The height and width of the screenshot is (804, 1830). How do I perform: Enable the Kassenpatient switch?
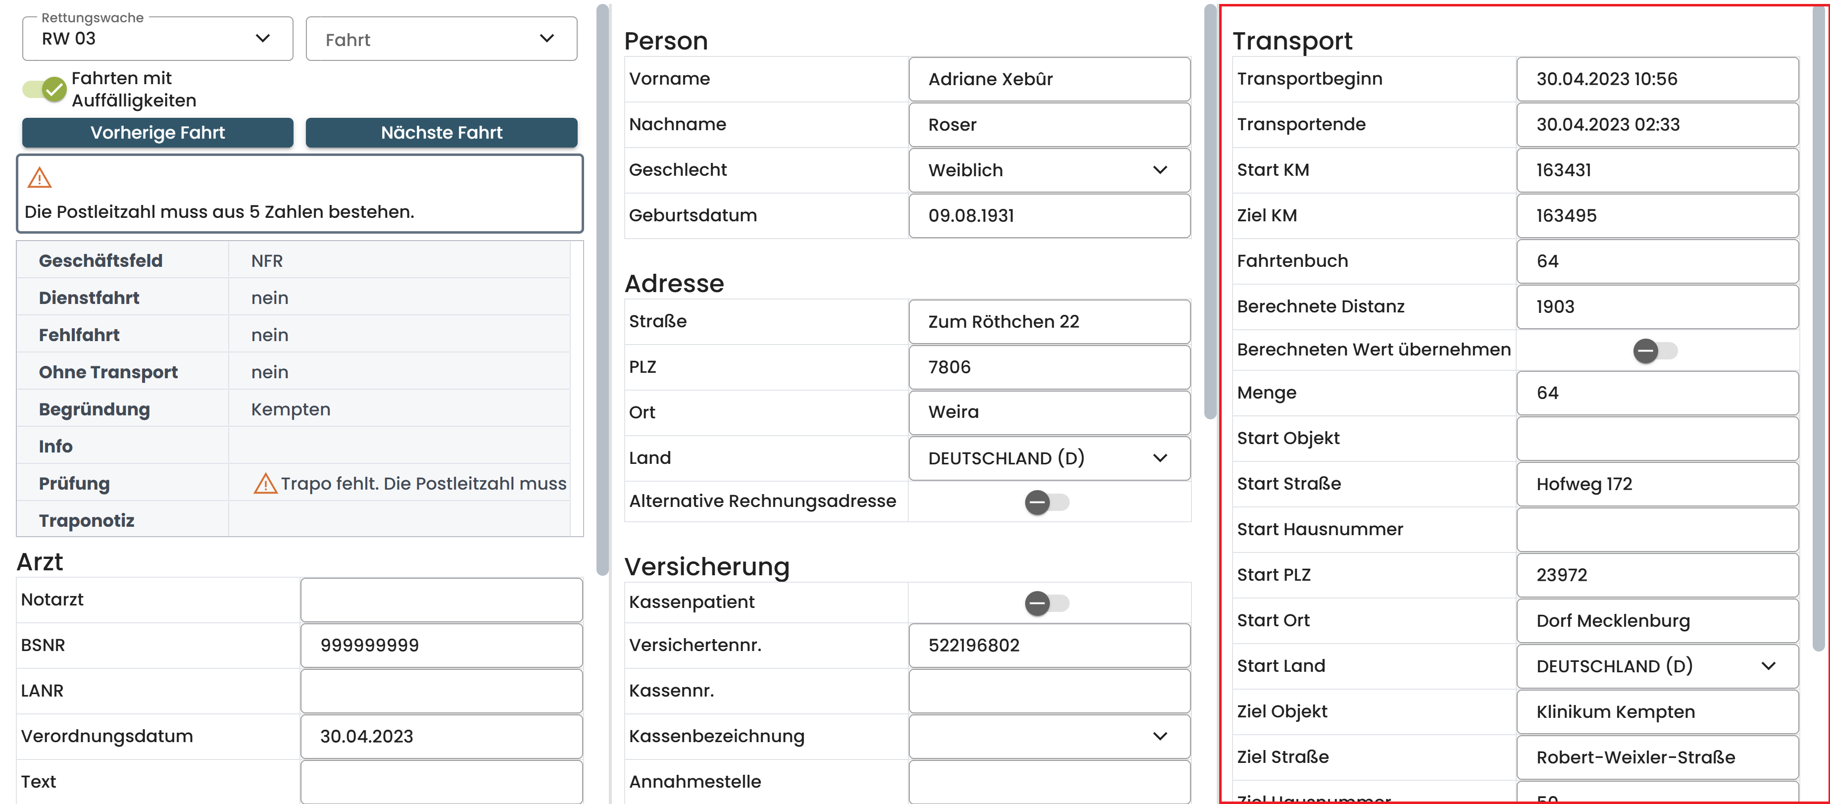pos(1046,603)
